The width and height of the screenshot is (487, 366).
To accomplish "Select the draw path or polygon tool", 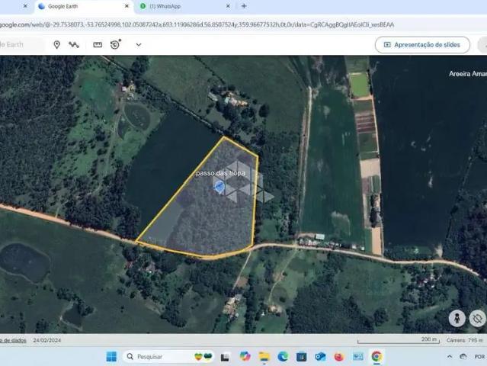I will tap(74, 44).
